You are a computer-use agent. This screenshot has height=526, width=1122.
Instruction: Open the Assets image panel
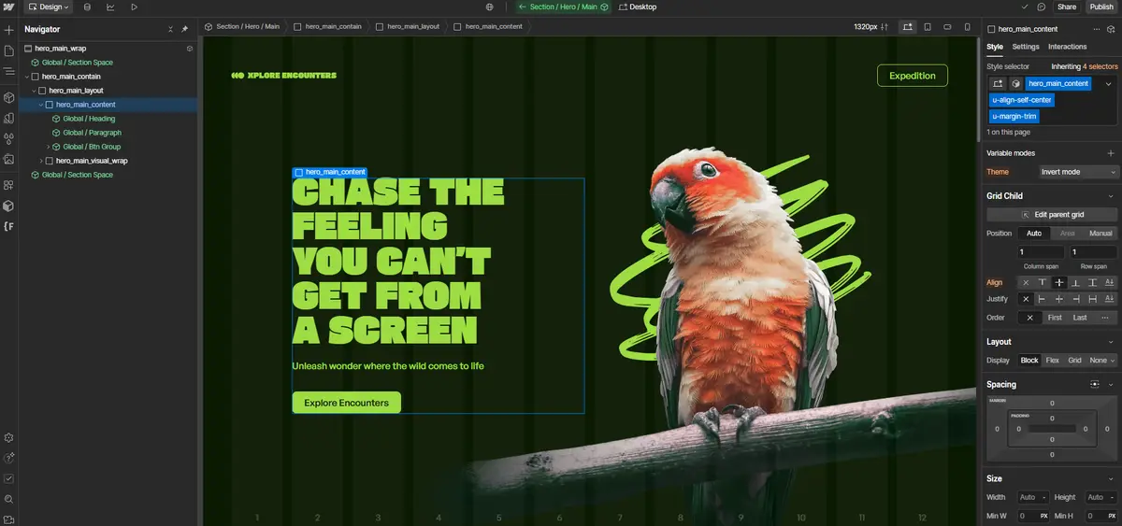[9, 160]
